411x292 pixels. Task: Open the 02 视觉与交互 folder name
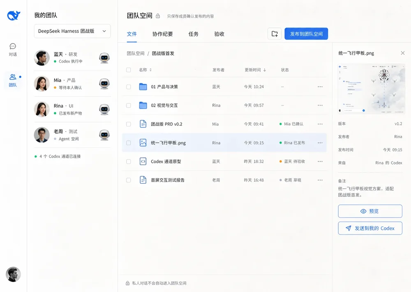(x=164, y=105)
